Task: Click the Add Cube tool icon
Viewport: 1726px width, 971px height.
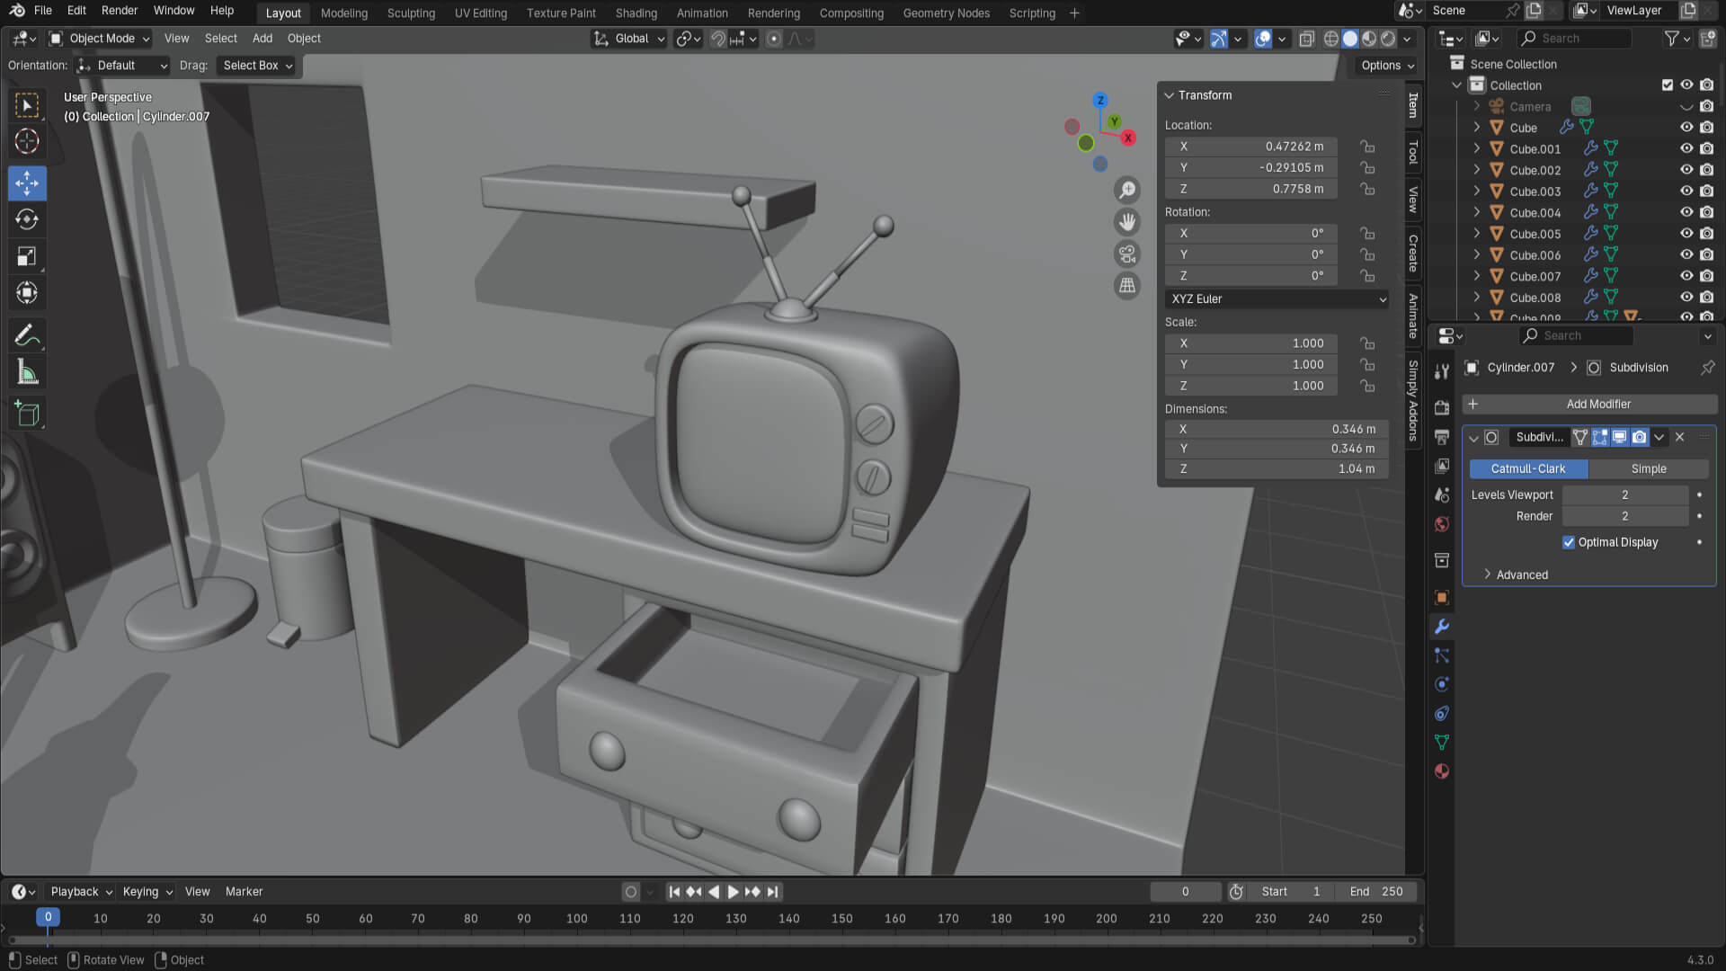Action: tap(27, 414)
